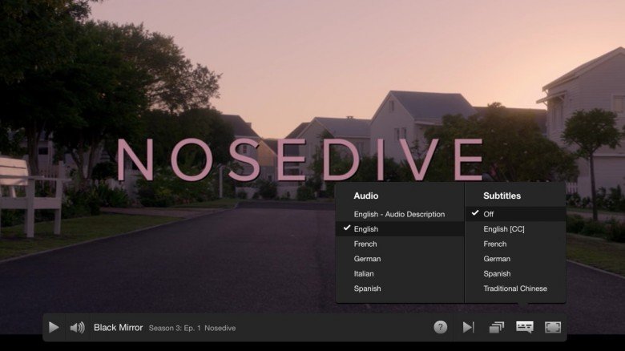
Task: Enable Spanish subtitles
Action: 515,273
